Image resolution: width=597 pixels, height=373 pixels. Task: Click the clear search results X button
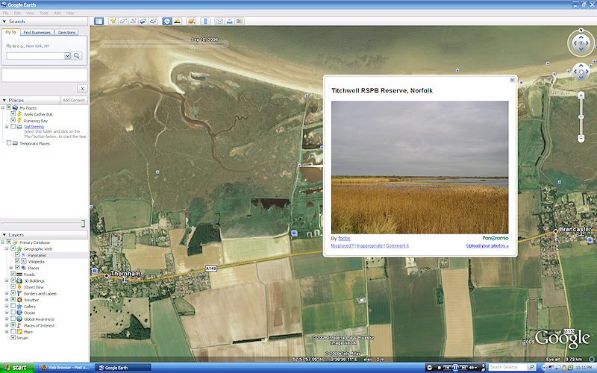[x=82, y=89]
